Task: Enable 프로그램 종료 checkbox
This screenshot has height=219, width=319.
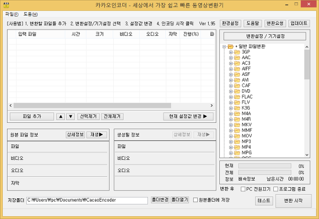Action: coord(275,189)
